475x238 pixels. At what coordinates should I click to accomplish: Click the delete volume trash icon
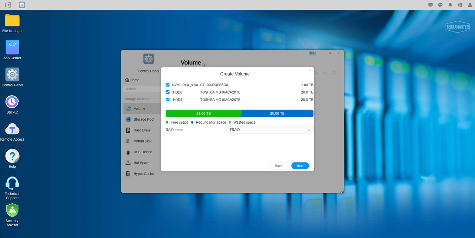[325, 73]
